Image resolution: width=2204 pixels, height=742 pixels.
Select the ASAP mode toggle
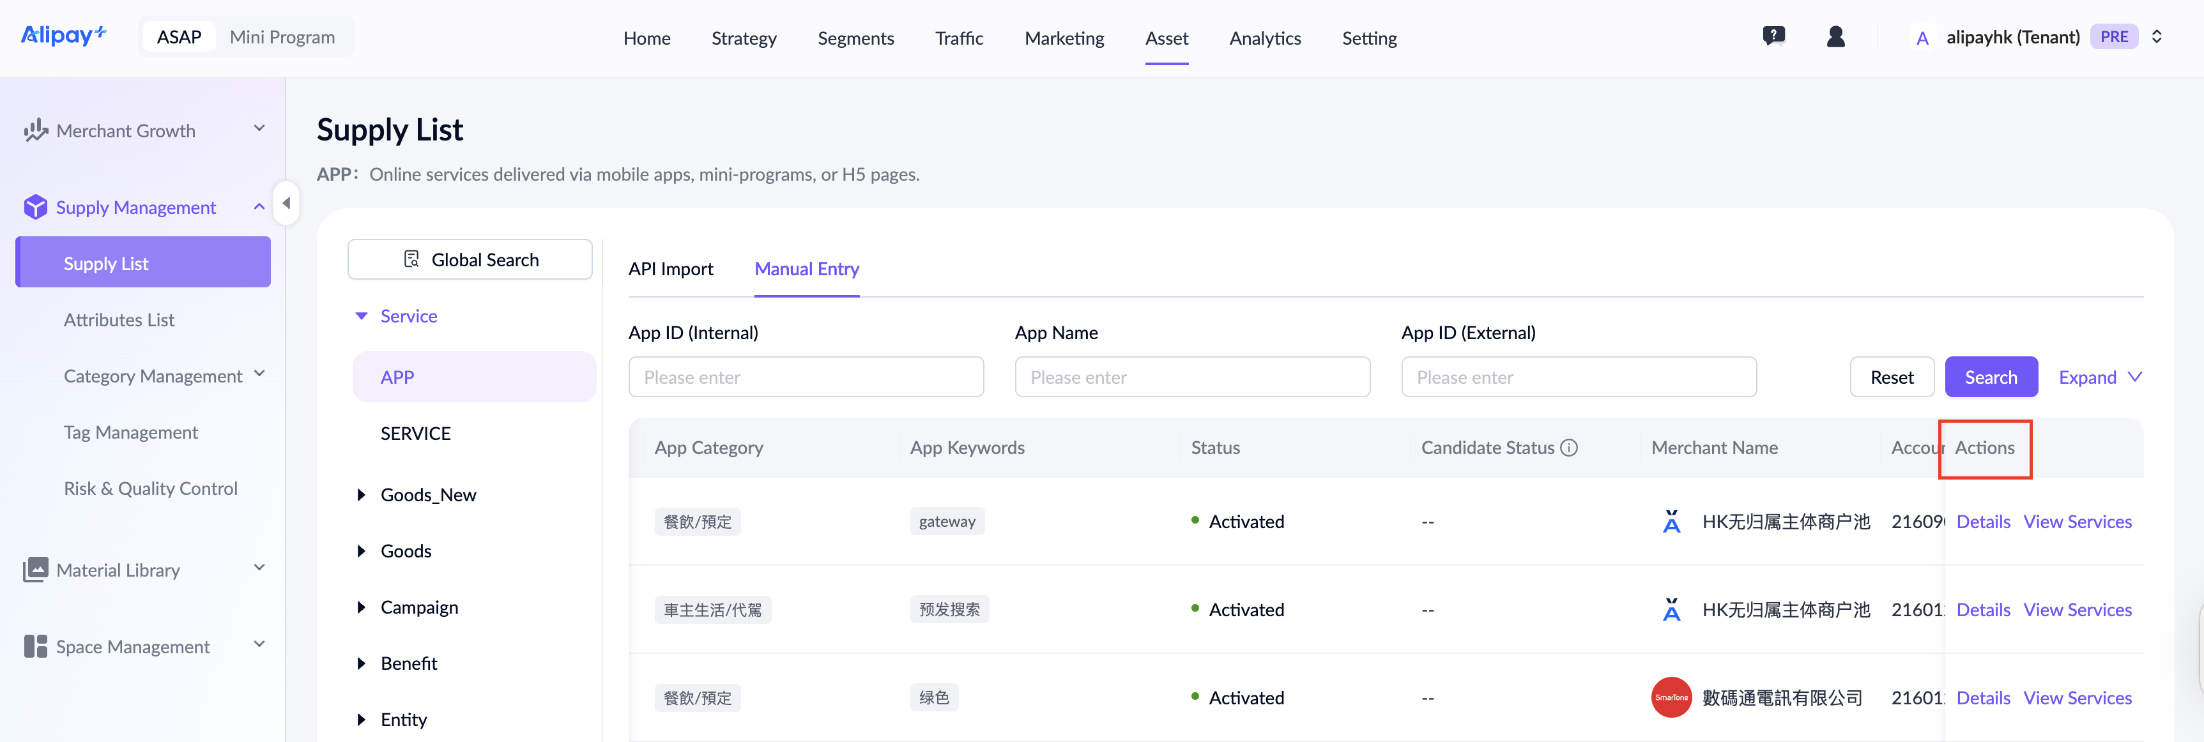tap(179, 37)
